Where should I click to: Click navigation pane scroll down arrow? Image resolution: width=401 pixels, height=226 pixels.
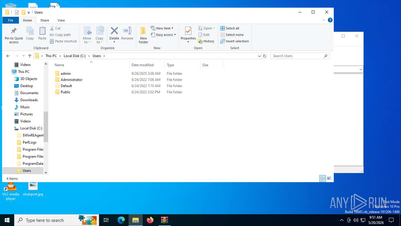[x=46, y=172]
